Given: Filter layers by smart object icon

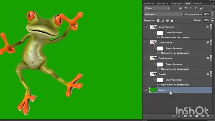Looking at the screenshot, I should (201, 8).
